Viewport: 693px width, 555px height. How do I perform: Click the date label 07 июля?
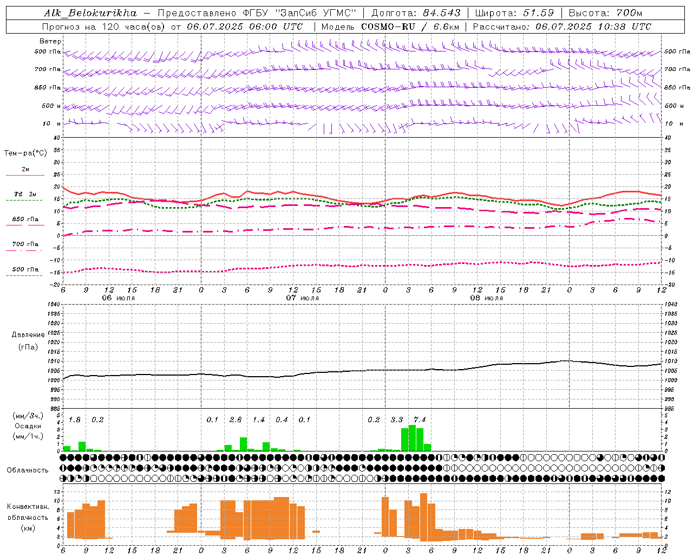coord(303,298)
